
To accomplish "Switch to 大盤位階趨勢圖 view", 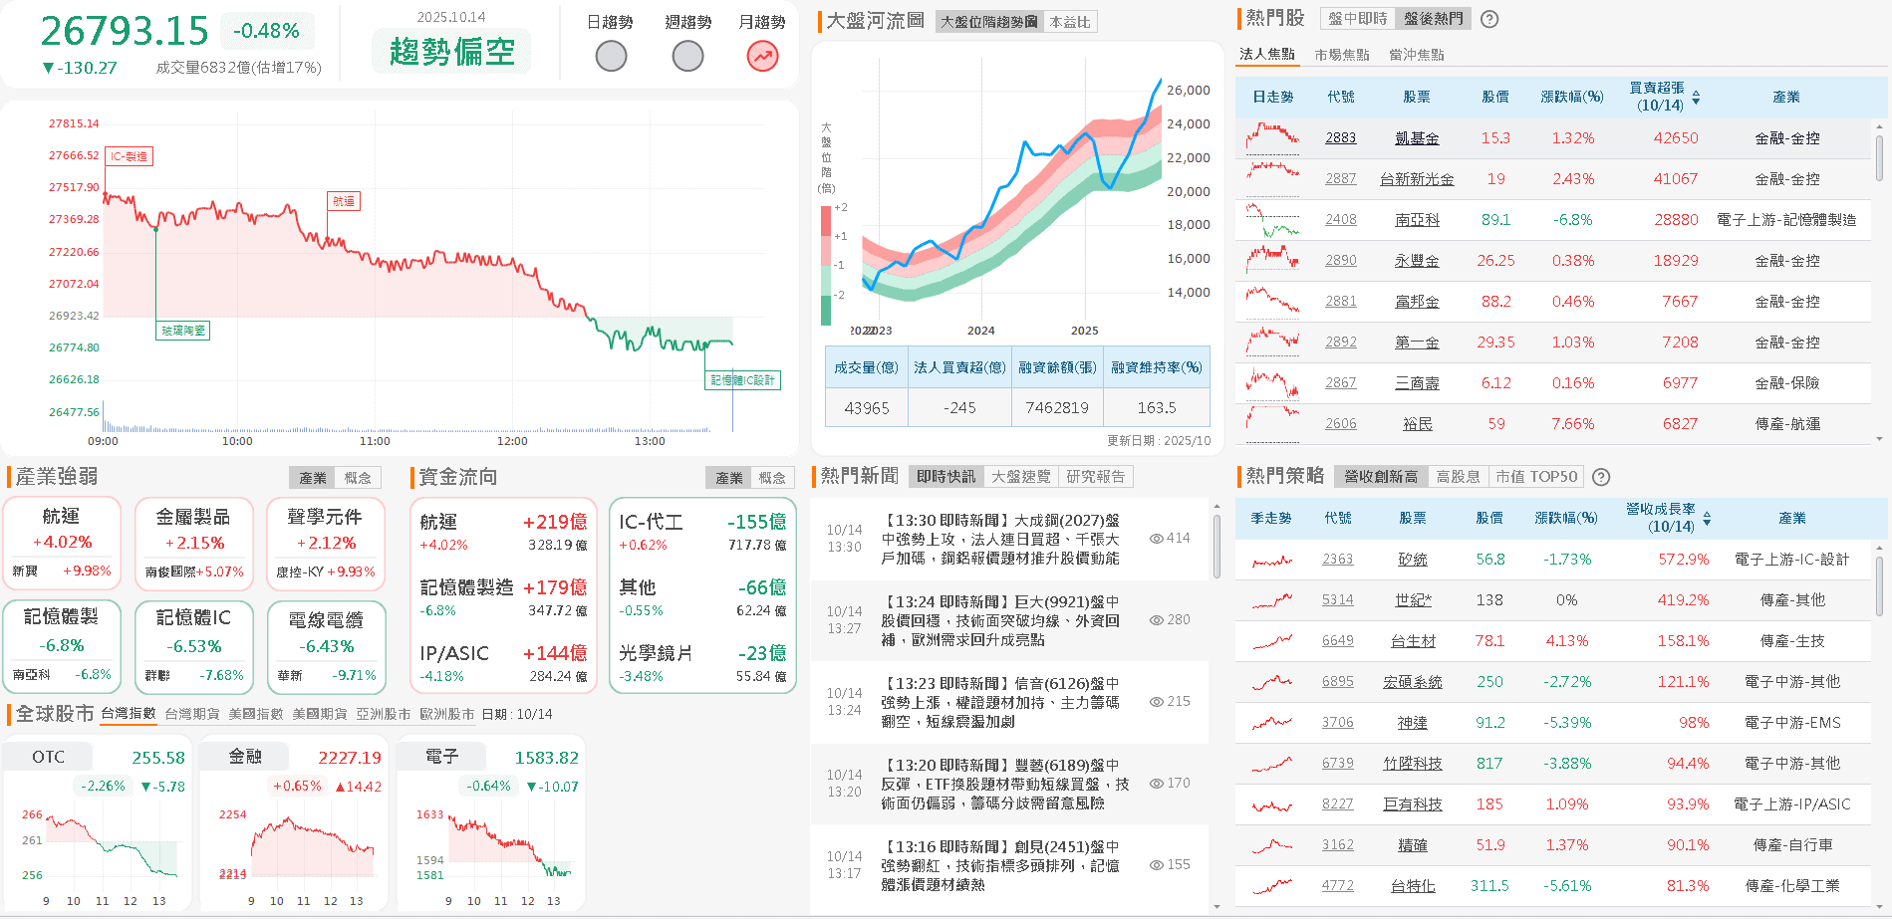I will pyautogui.click(x=988, y=22).
